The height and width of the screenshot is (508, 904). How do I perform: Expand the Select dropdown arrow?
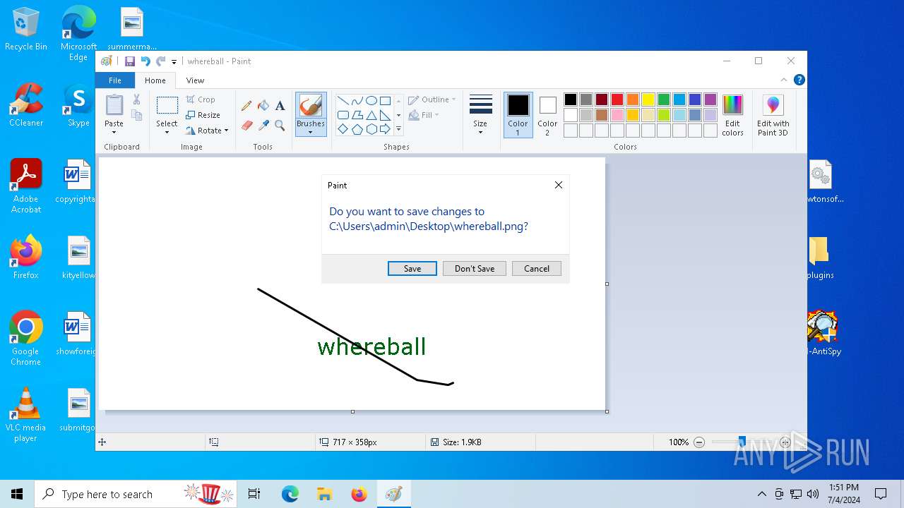coord(167,132)
